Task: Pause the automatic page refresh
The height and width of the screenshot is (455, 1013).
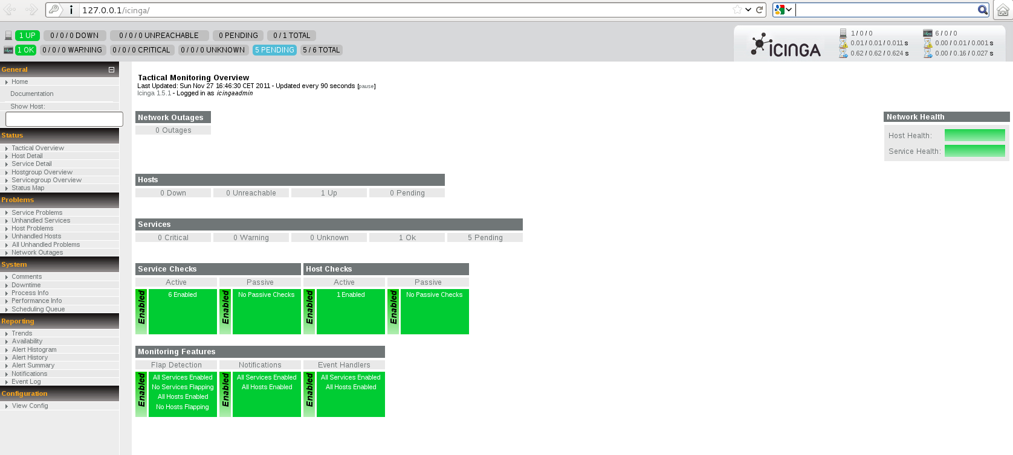Action: coord(366,86)
